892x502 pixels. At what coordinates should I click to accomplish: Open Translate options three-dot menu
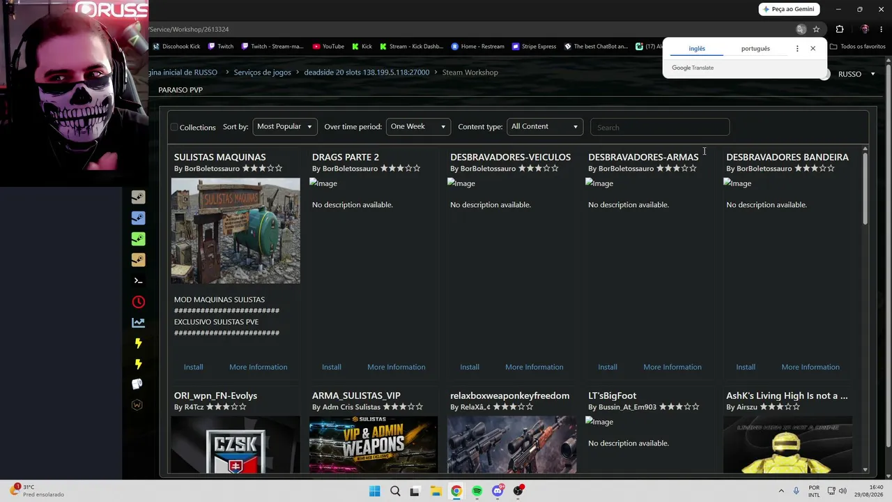797,49
